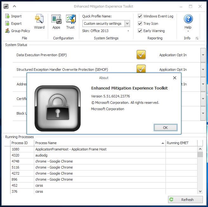208x207 pixels.
Task: Click the Refresh button
Action: [185, 200]
